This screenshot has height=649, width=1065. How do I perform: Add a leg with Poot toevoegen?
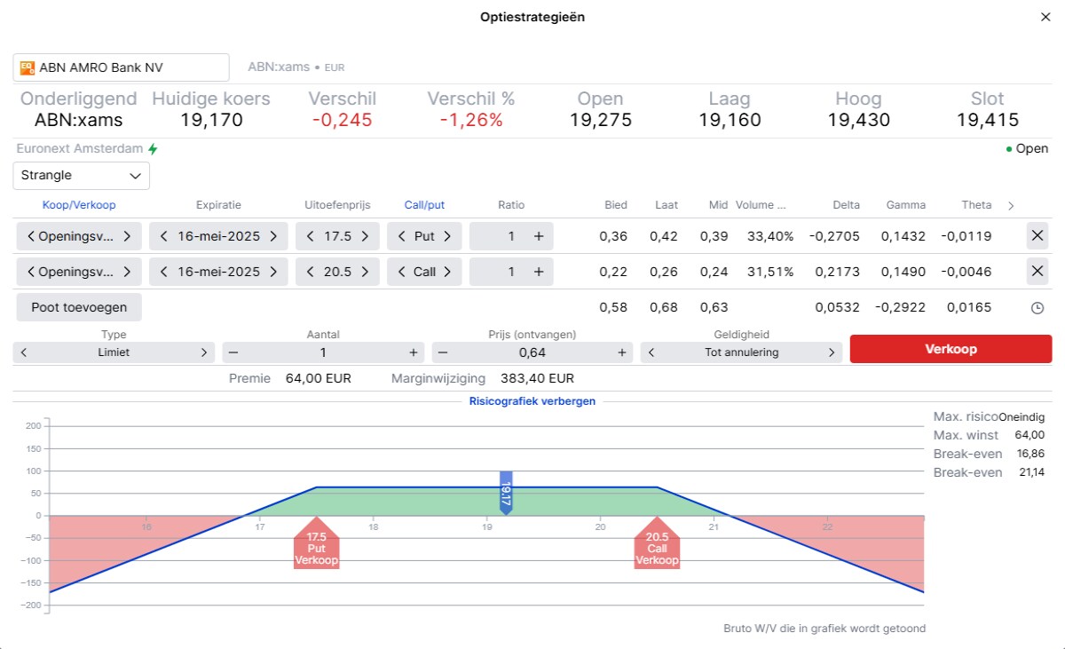[x=78, y=307]
